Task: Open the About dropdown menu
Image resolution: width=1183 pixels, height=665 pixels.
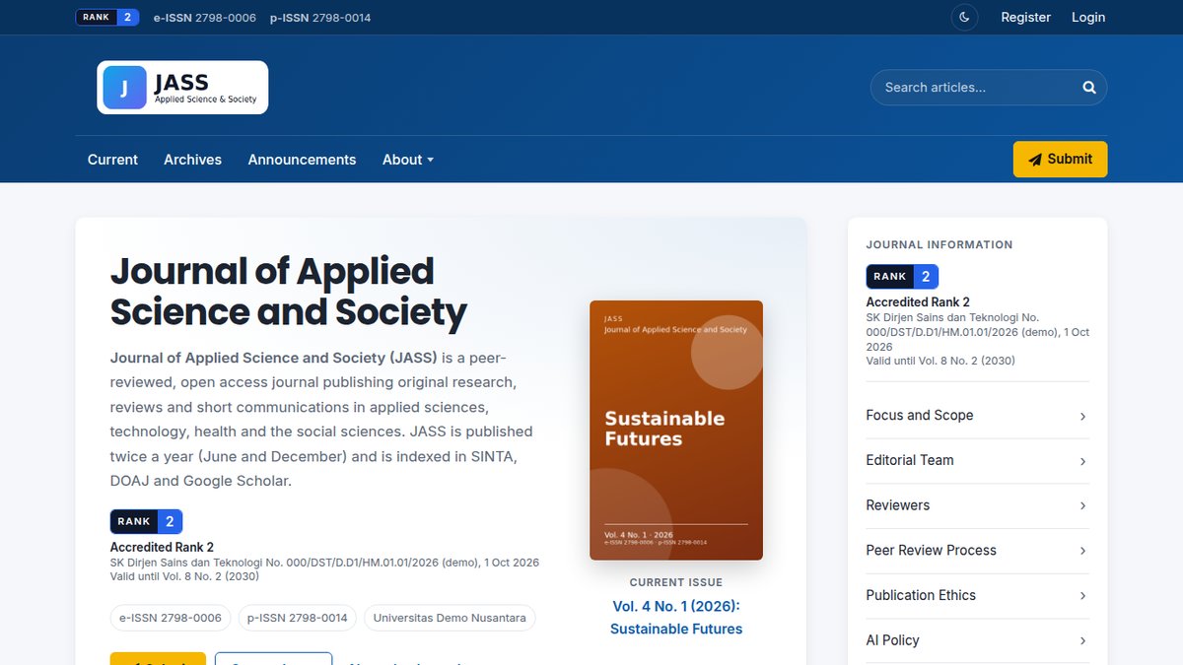Action: (x=408, y=160)
